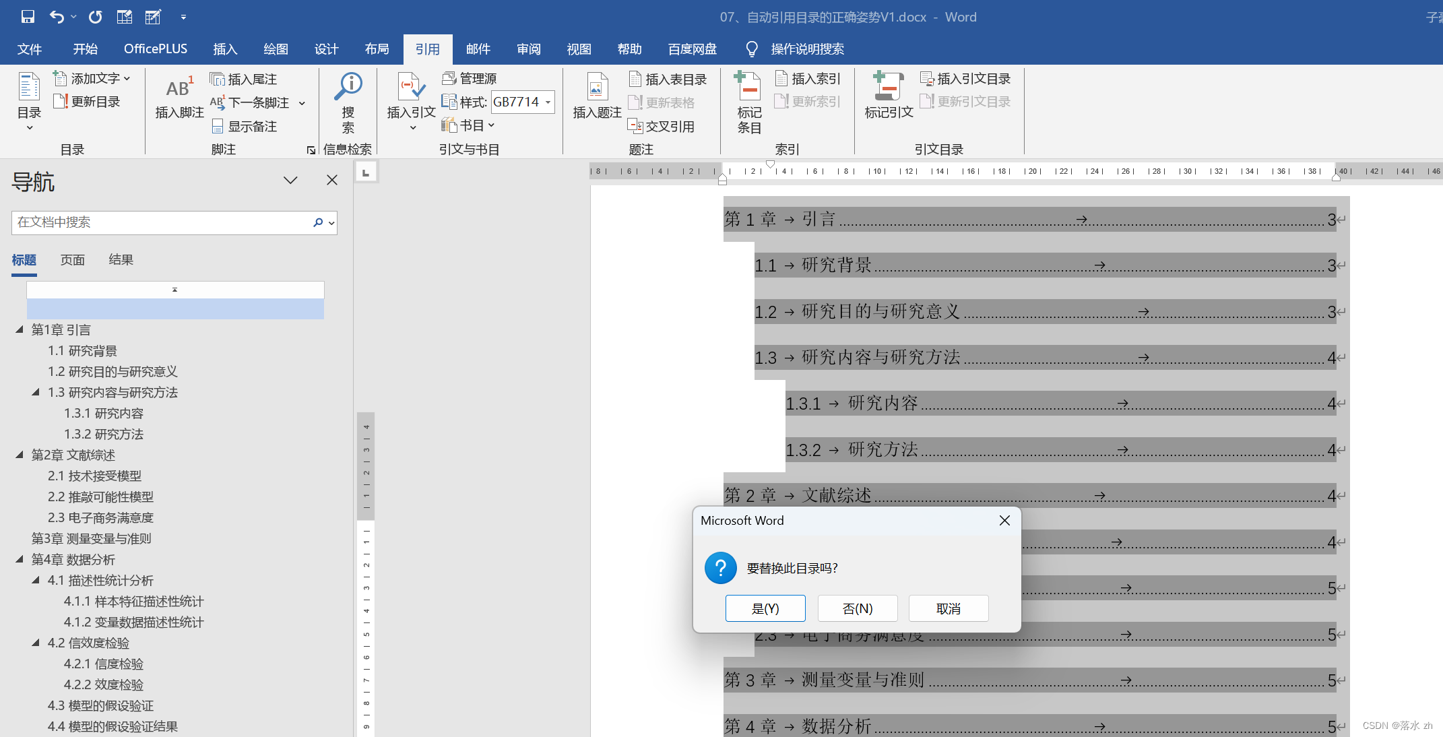Viewport: 1443px width, 737px height.
Task: Click 显示备注 button
Action: (244, 126)
